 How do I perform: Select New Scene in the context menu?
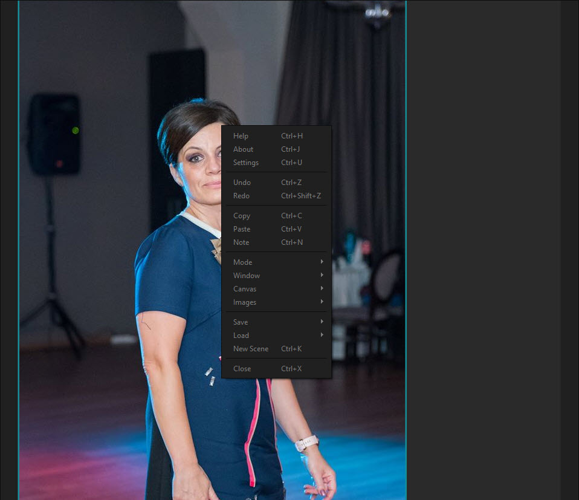pos(276,349)
